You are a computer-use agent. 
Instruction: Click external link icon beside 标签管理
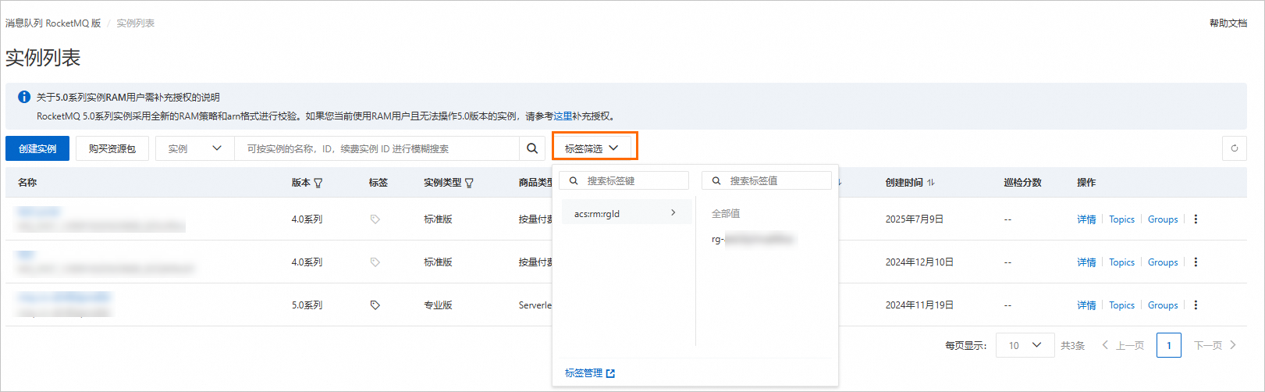pyautogui.click(x=610, y=373)
